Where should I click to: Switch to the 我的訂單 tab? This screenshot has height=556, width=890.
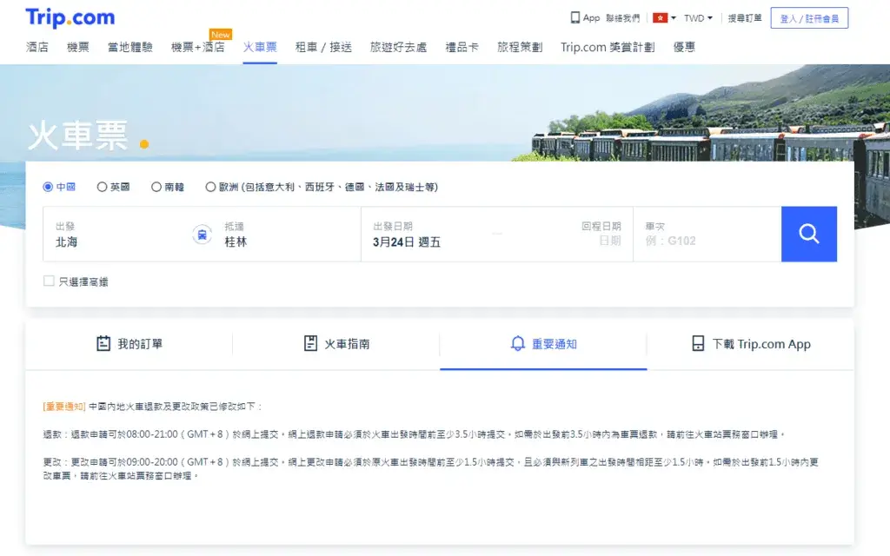pyautogui.click(x=129, y=344)
